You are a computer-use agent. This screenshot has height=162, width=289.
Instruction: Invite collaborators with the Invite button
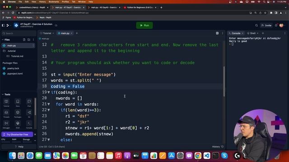click(x=266, y=25)
